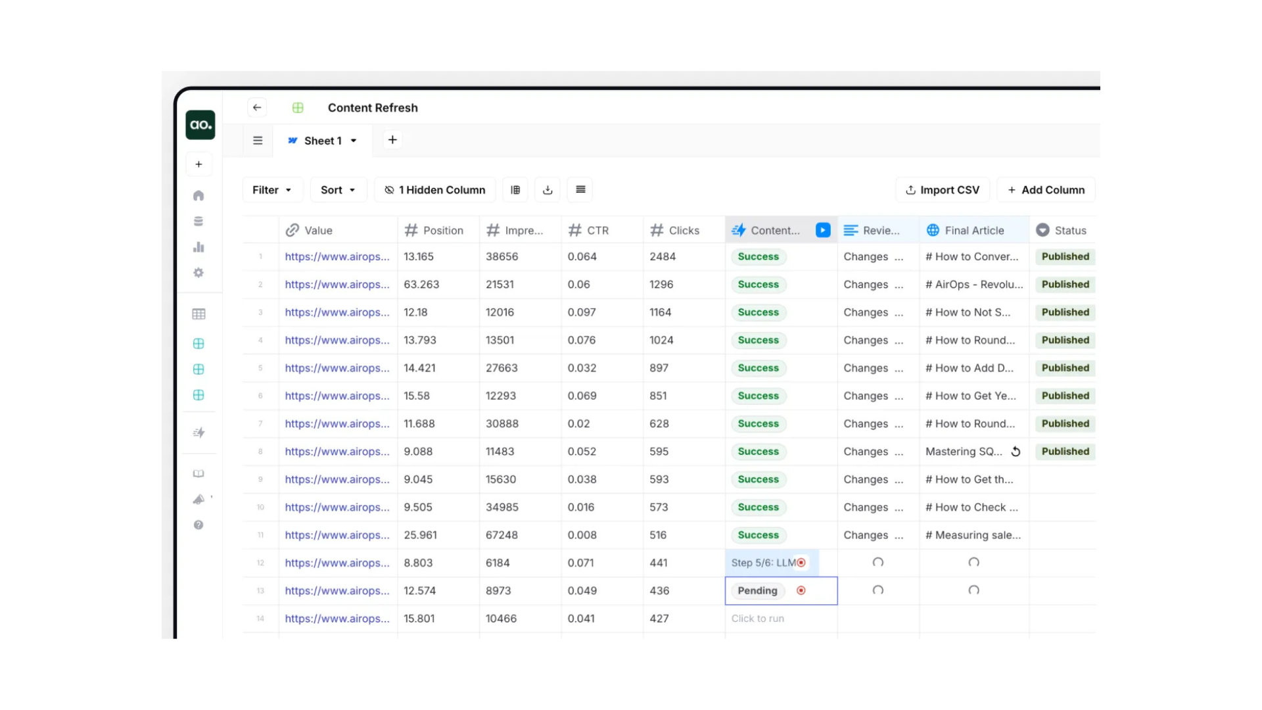Image resolution: width=1262 pixels, height=710 pixels.
Task: Click the Add Column button
Action: tap(1046, 190)
